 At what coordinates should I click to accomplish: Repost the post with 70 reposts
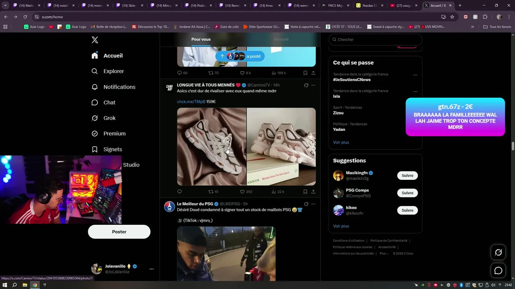(x=213, y=73)
